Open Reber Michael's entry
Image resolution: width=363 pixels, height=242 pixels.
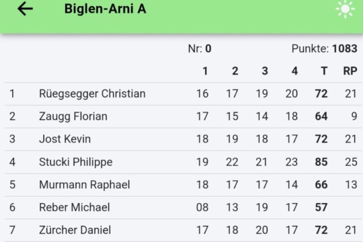tap(183, 207)
